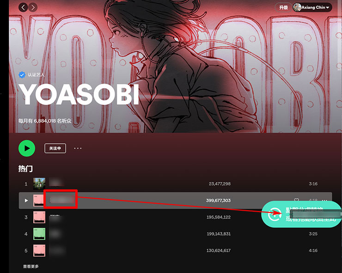
Task: Open album cover of track 1
Action: [39, 183]
